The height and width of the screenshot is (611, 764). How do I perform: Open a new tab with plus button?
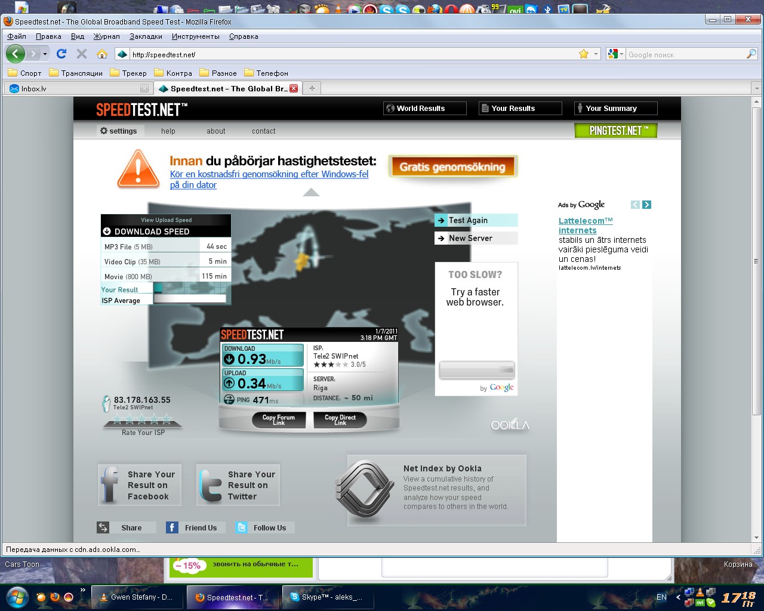click(312, 88)
